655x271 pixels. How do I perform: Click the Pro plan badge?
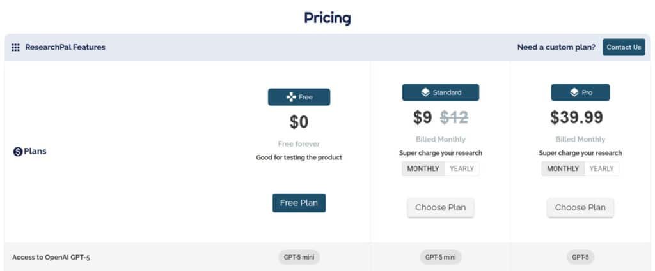point(580,92)
